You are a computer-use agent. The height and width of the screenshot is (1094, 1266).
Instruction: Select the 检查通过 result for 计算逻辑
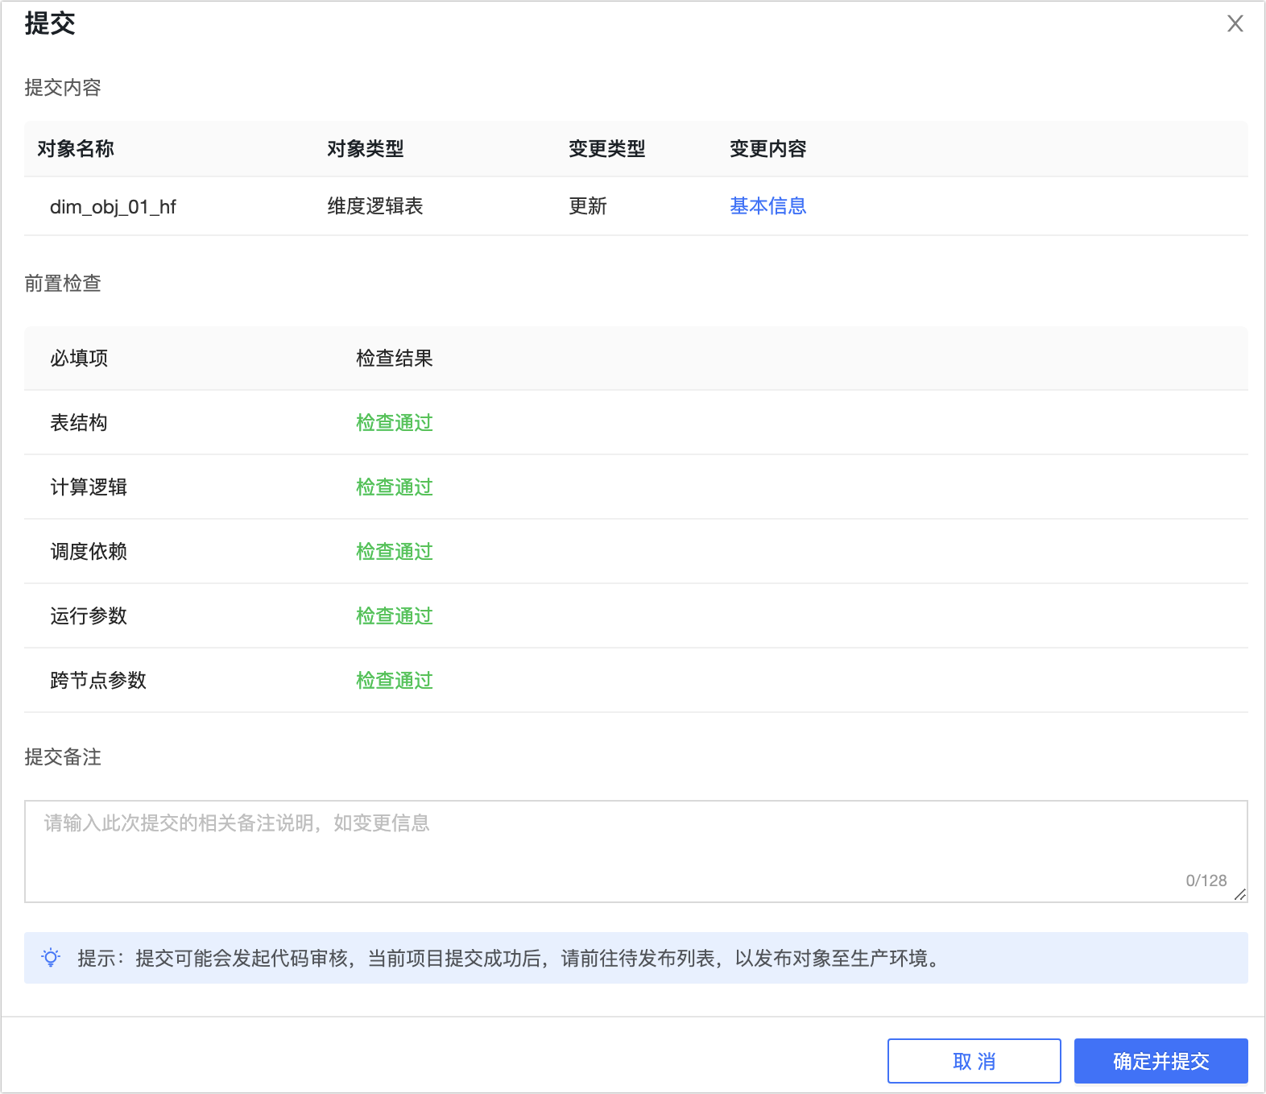(395, 487)
